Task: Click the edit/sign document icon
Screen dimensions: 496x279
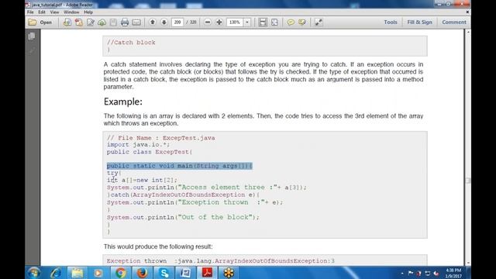Action: [91, 22]
